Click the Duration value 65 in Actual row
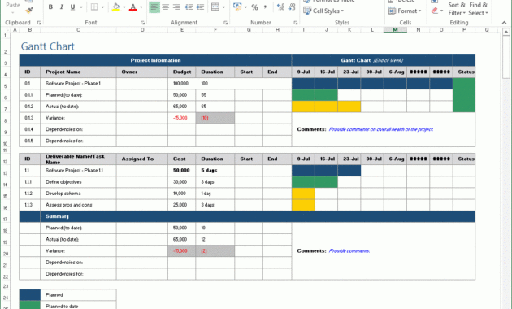 215,107
